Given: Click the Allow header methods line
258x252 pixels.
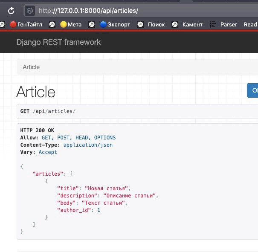Looking at the screenshot, I should point(68,138).
